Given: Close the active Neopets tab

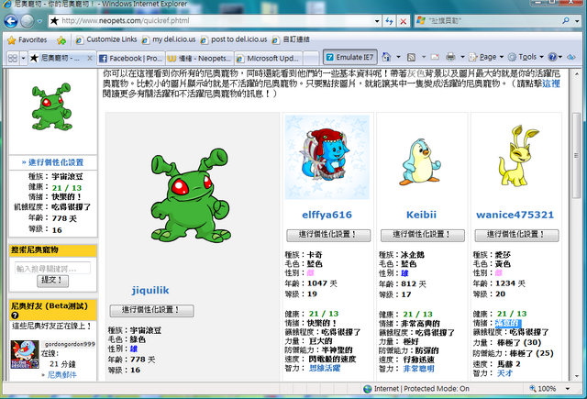Looking at the screenshot, I should tap(90, 58).
